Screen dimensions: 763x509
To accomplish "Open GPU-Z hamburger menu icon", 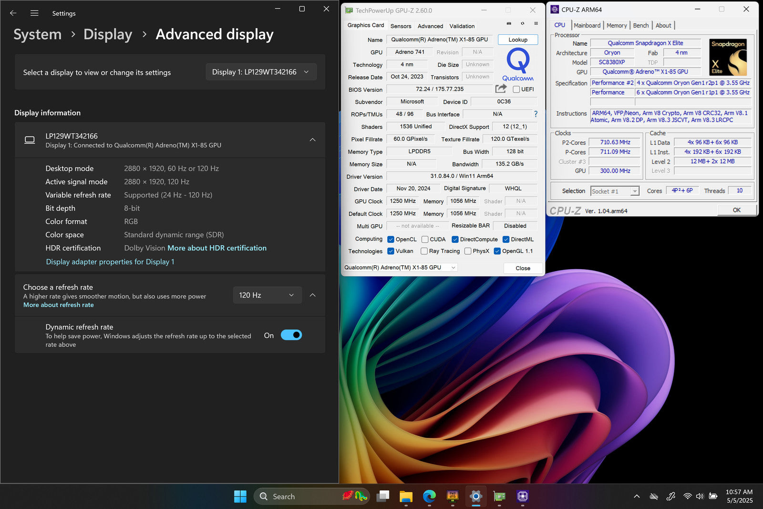I will (536, 23).
